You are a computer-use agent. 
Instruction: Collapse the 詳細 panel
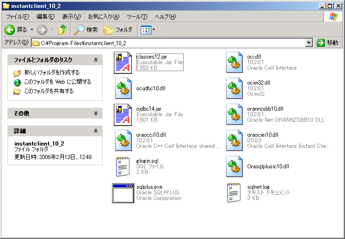(96, 131)
